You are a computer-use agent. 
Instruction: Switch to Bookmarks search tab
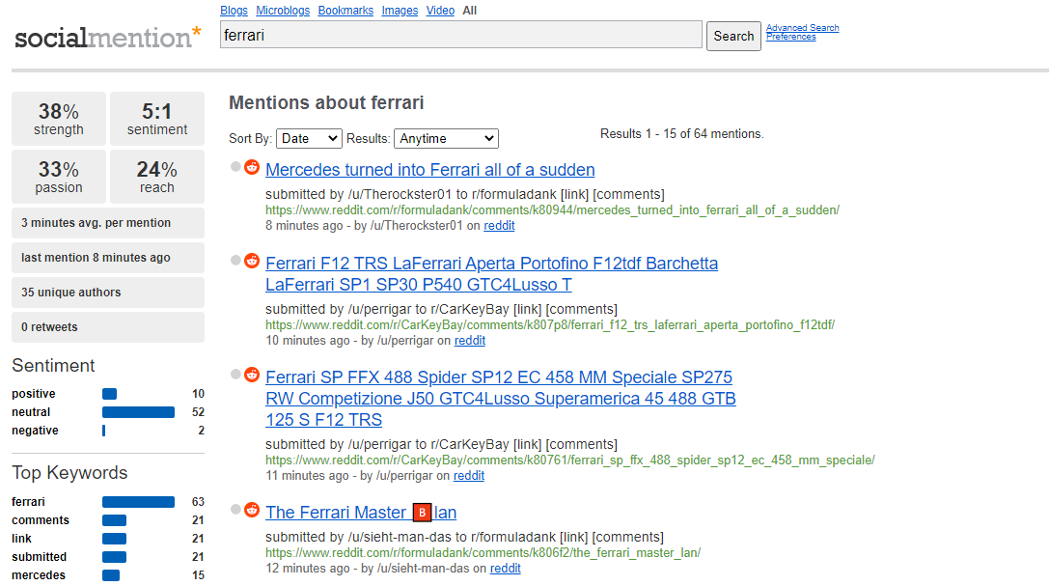coord(345,11)
